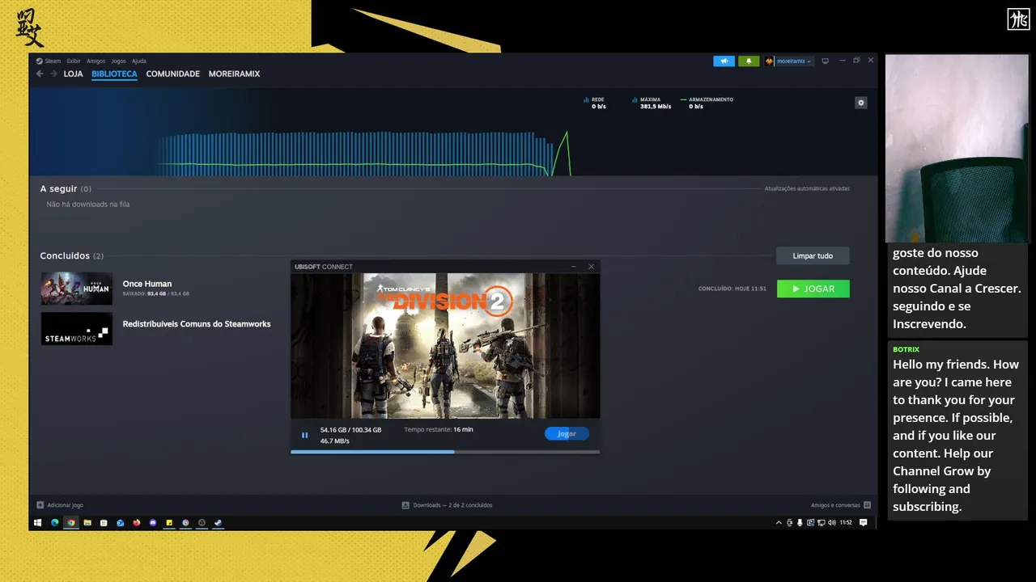Open the Ajuda menu
Screen dimensions: 1036x582
[x=139, y=61]
